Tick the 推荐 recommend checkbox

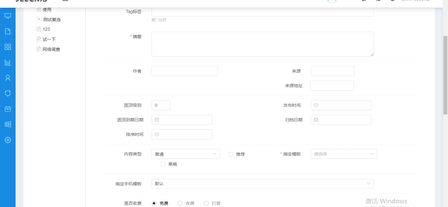[231, 154]
